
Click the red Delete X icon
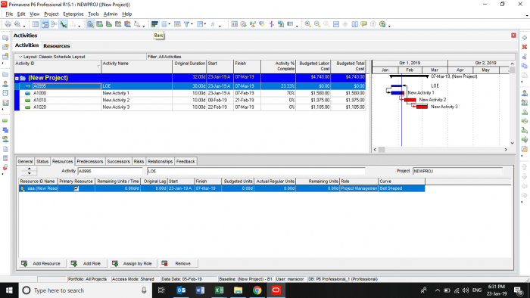[525, 47]
